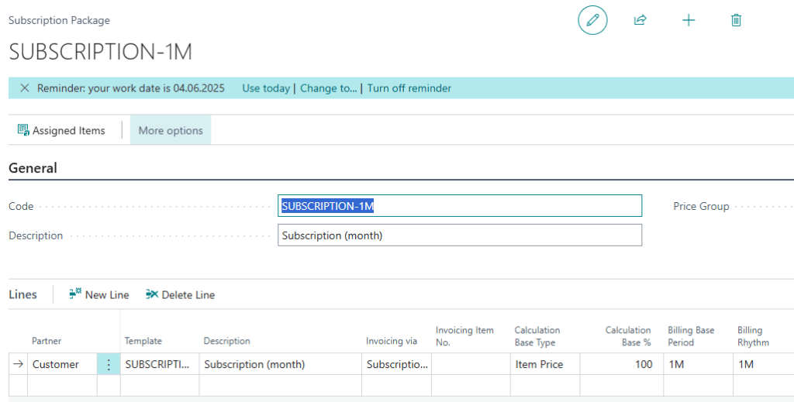This screenshot has width=794, height=402.
Task: Click the New Line button
Action: coord(98,294)
